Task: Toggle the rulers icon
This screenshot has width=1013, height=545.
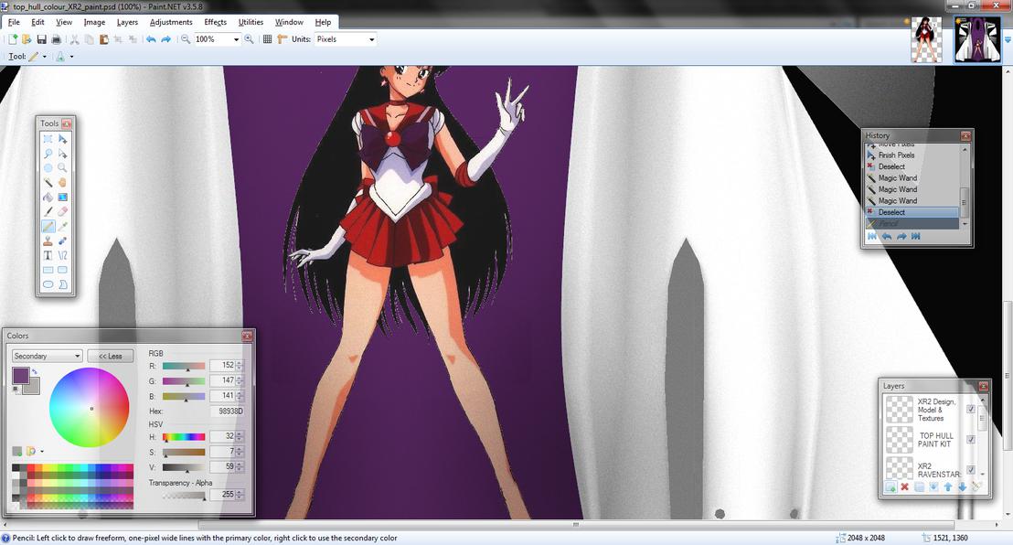Action: (x=282, y=39)
